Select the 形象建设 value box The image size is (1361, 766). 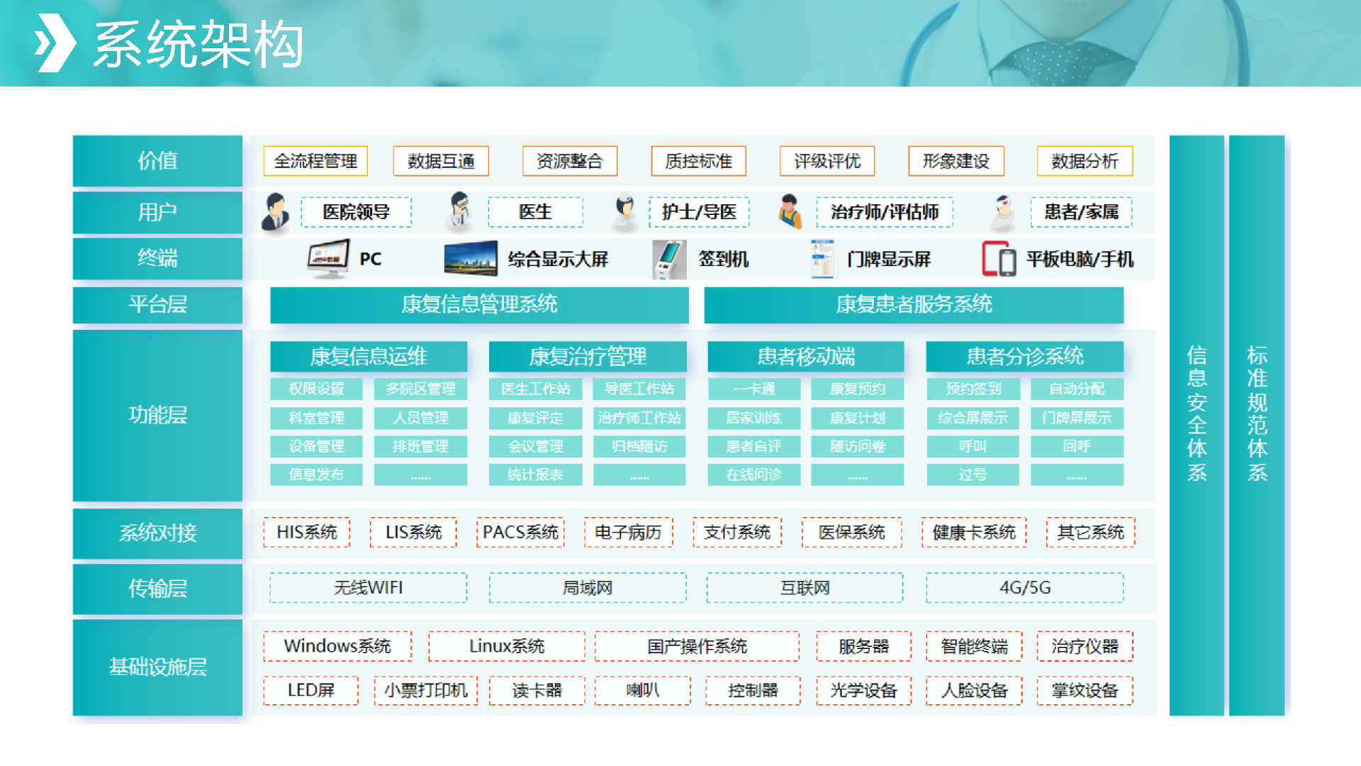pos(956,161)
